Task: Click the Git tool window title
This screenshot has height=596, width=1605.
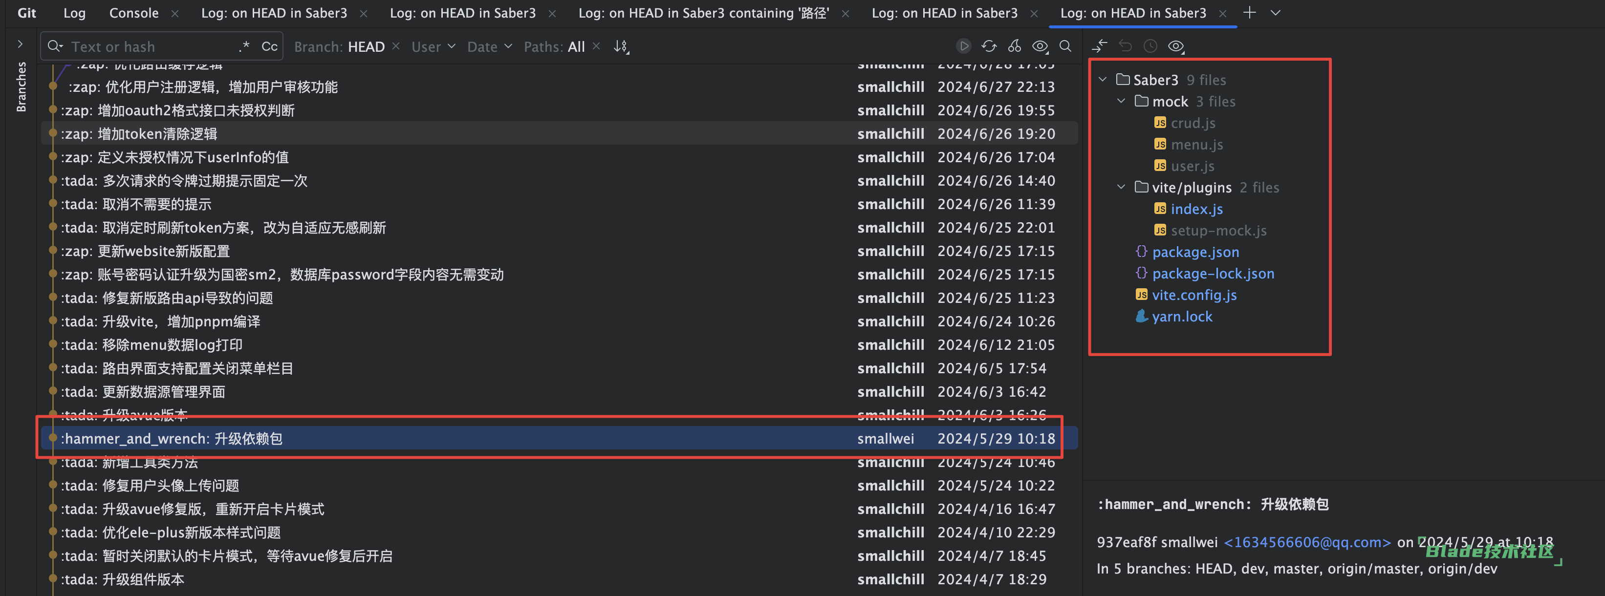Action: [26, 13]
